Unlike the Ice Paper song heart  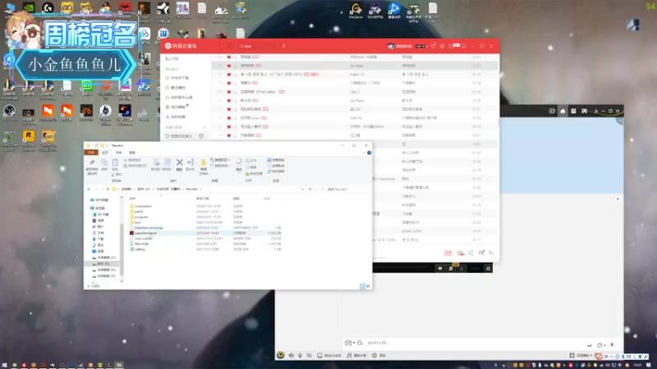click(x=229, y=100)
